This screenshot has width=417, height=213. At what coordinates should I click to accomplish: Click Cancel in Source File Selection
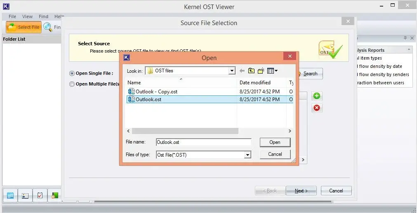point(336,191)
